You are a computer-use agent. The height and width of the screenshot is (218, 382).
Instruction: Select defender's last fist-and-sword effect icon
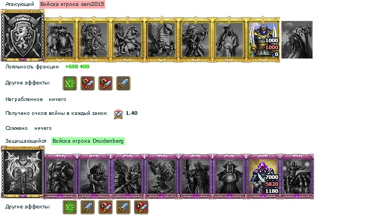point(141,207)
